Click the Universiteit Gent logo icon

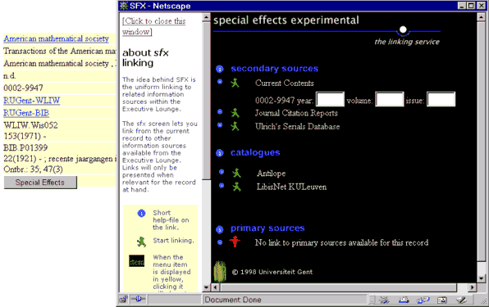220,271
